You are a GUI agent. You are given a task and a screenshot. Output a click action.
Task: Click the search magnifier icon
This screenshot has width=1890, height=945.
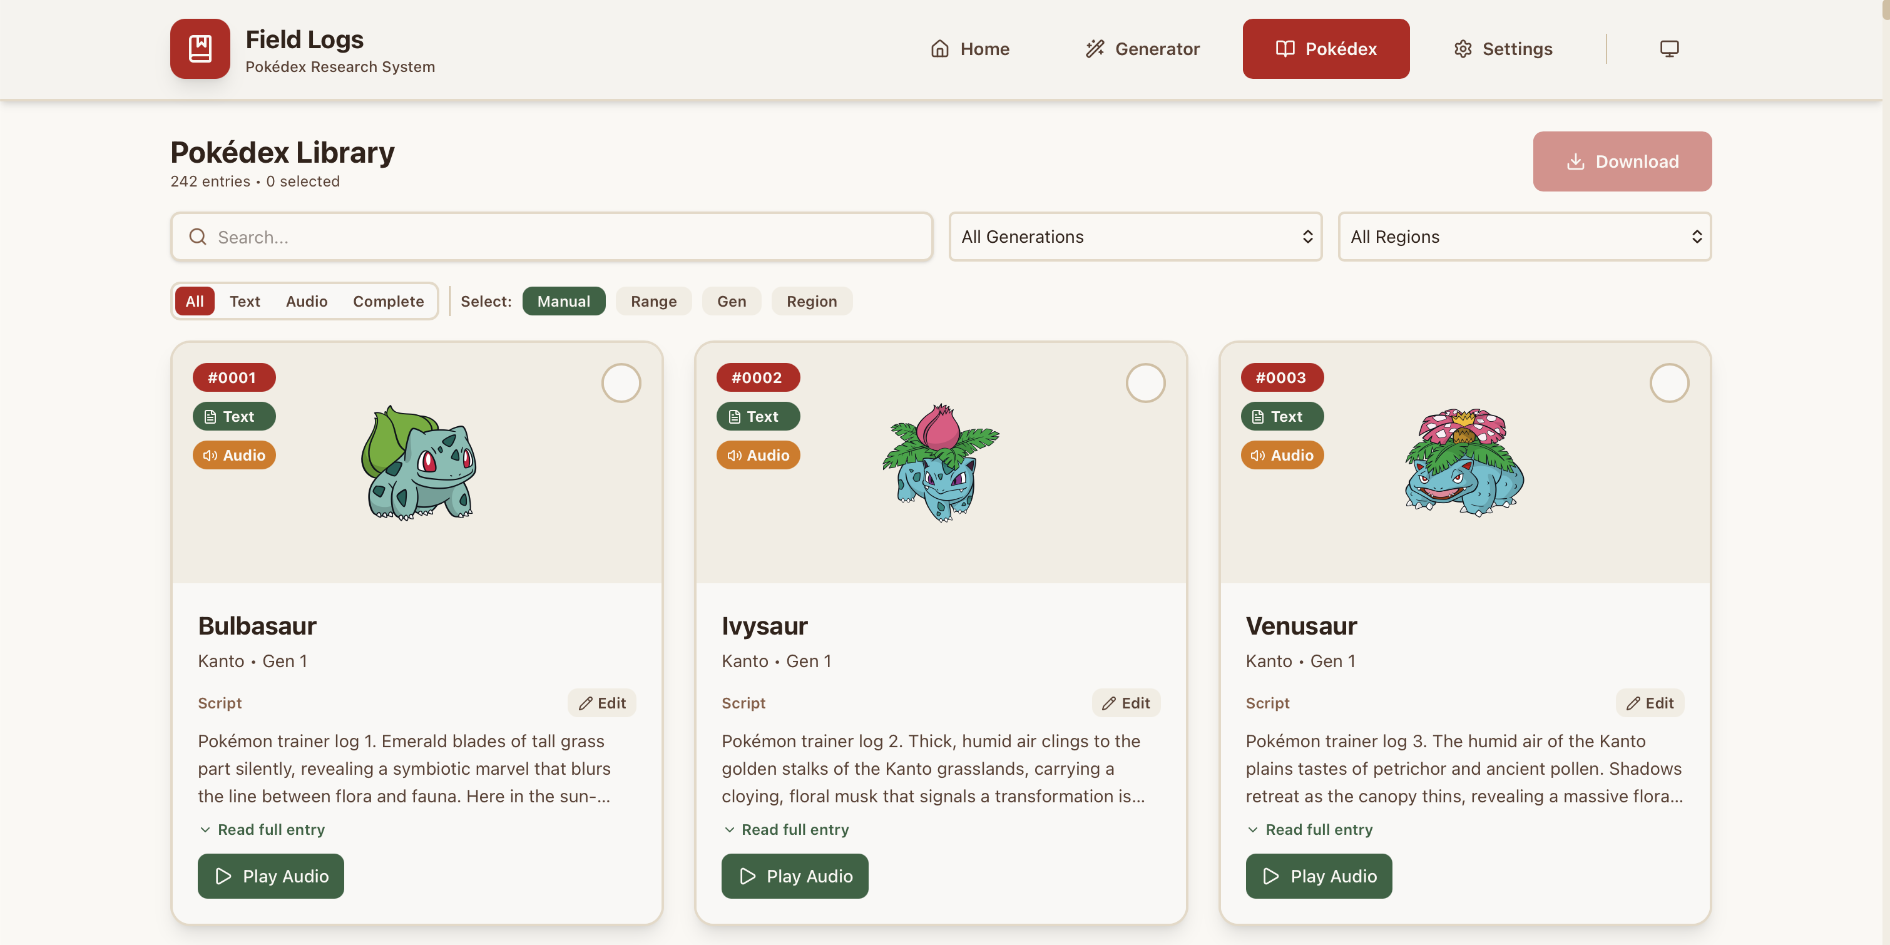[197, 237]
